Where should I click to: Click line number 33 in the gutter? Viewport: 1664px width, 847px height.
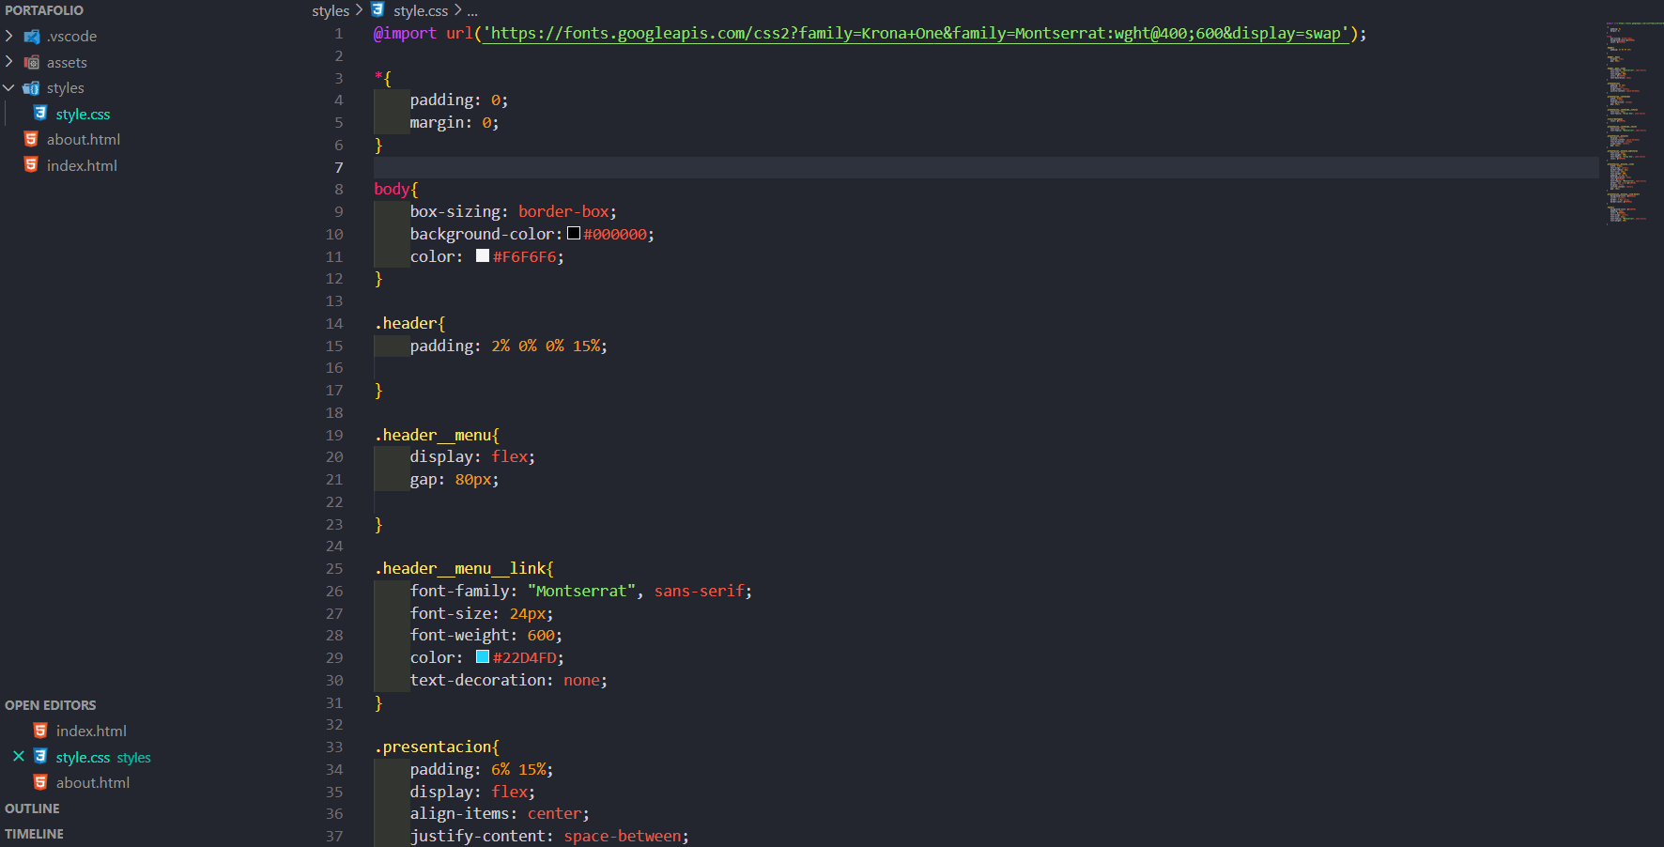pyautogui.click(x=334, y=747)
